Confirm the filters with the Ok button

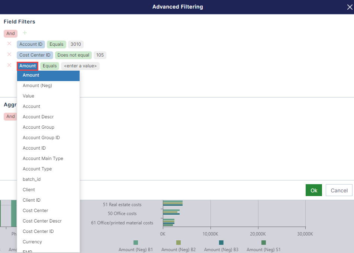point(313,190)
